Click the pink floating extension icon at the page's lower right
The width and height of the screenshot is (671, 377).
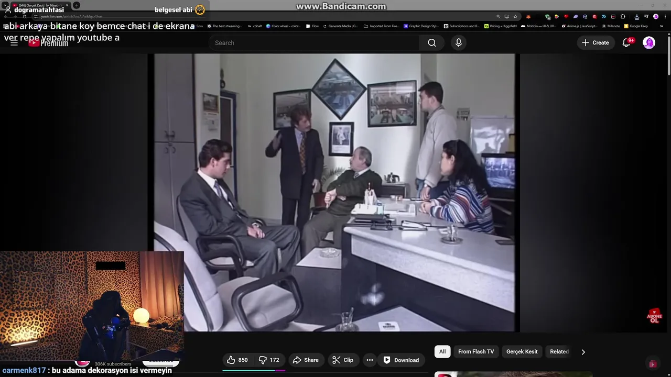(652, 364)
